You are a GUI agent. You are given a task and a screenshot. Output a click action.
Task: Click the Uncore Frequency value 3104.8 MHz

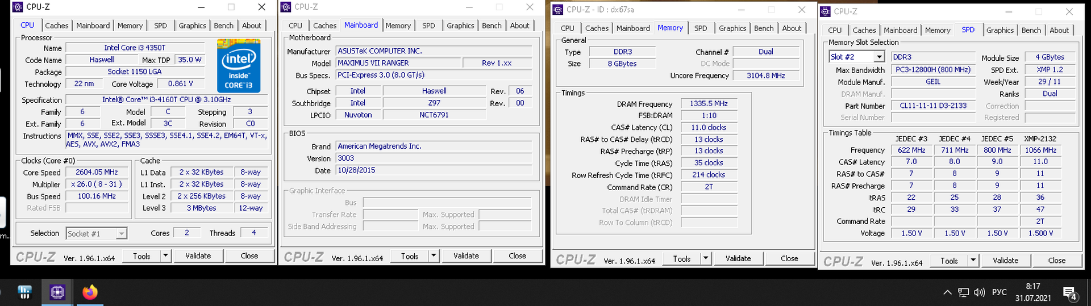pyautogui.click(x=765, y=76)
